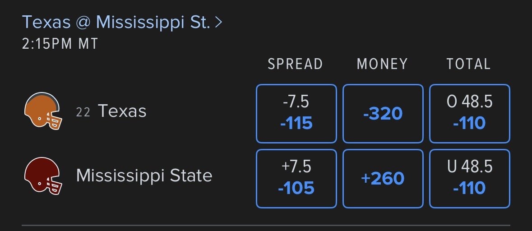Screen dimensions: 532x231
Task: Click the orange Texas helmet icon
Action: click(x=42, y=111)
